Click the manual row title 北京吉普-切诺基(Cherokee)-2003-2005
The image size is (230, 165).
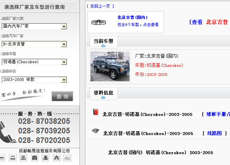147,114
